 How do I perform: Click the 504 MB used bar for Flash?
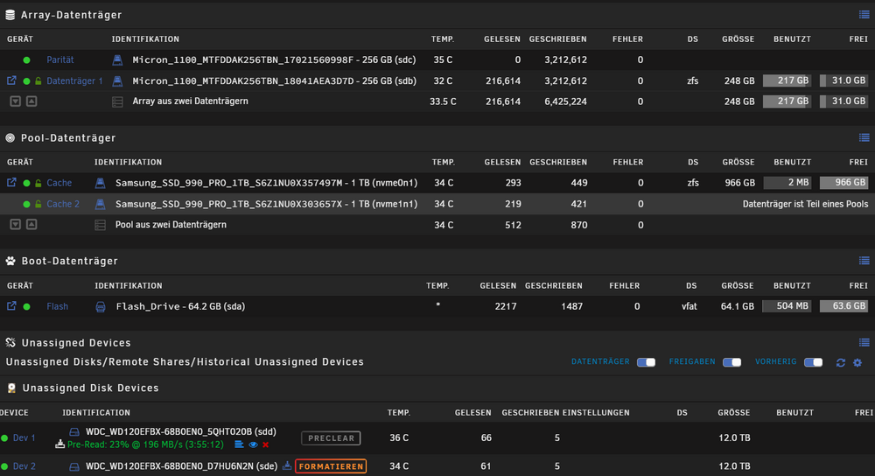787,305
